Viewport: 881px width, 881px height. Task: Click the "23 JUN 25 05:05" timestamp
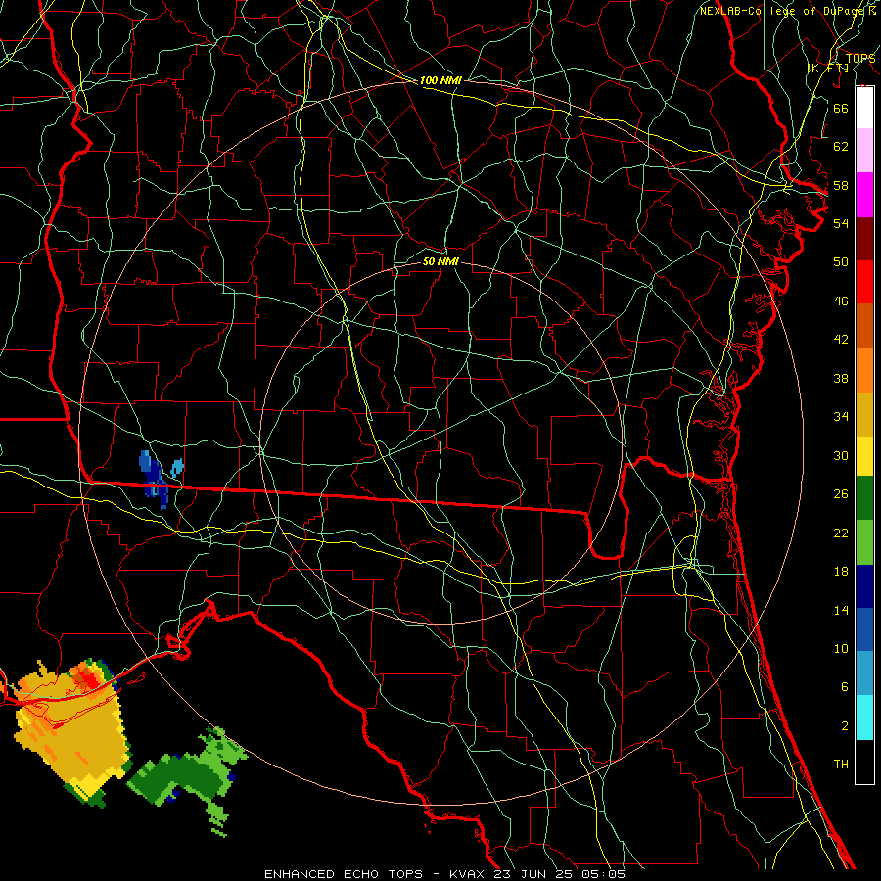point(560,874)
